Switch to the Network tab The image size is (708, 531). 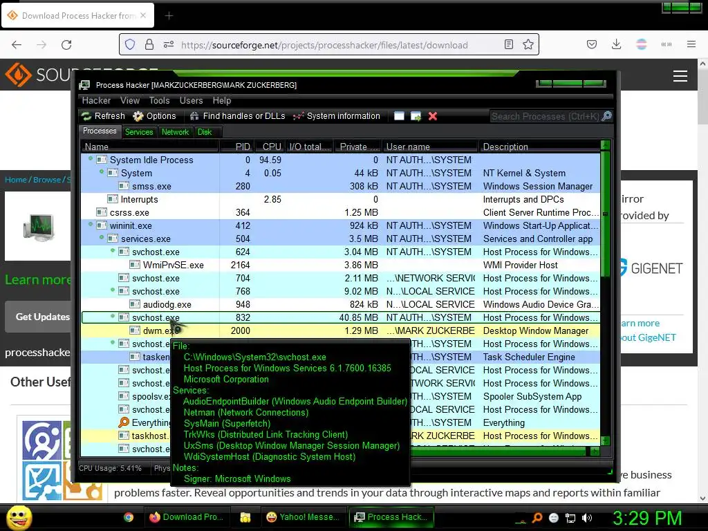point(175,132)
